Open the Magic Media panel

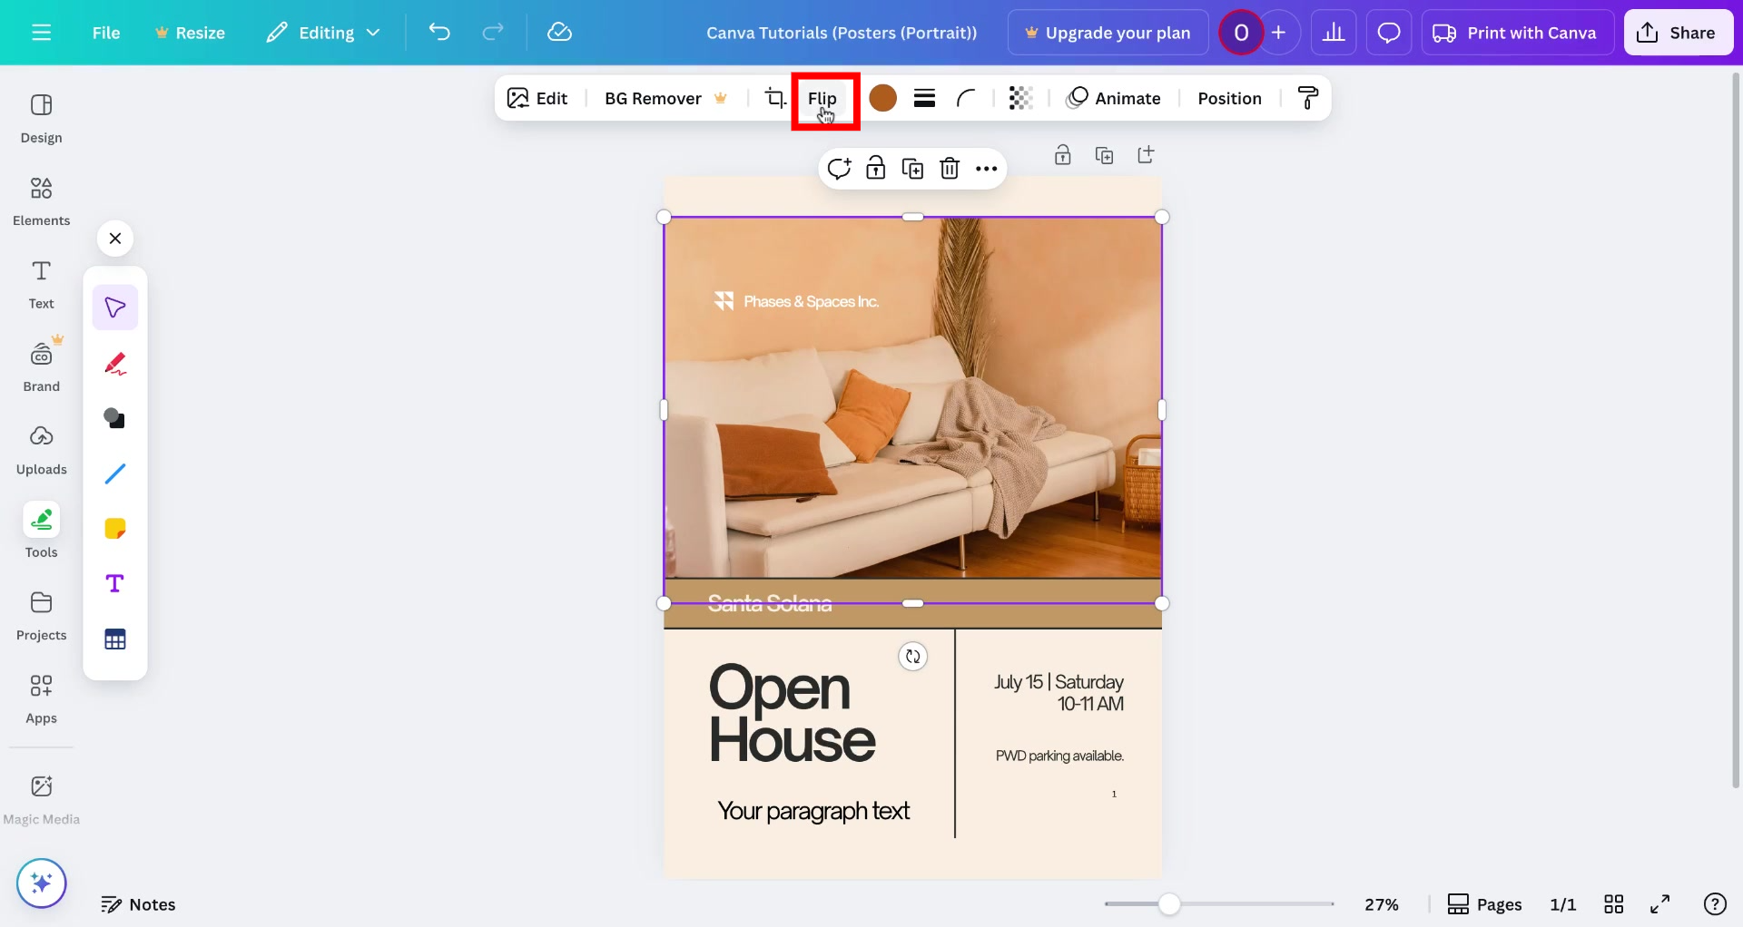[x=41, y=797]
